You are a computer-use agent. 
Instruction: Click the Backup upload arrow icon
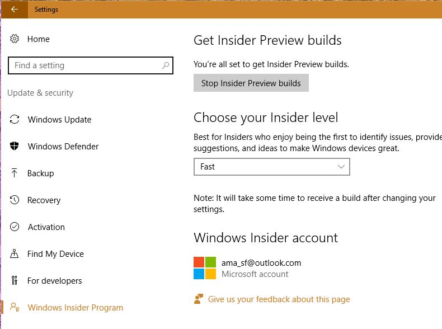coord(15,173)
